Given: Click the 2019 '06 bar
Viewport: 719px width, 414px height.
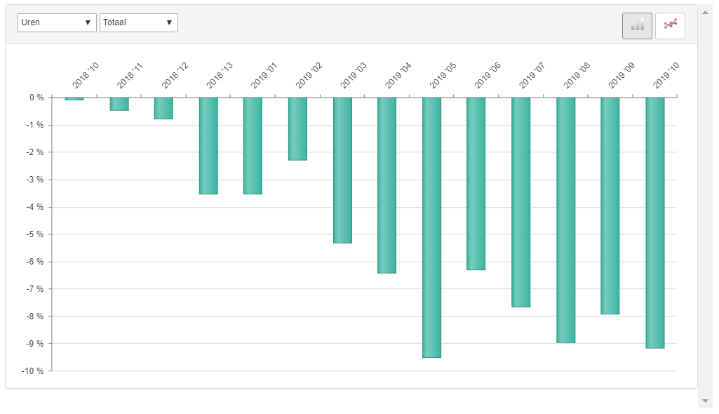Looking at the screenshot, I should [476, 183].
